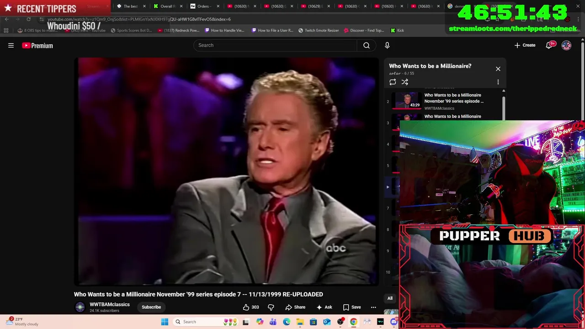585x329 pixels.
Task: Open Discord on the taskbar
Action: 394,322
